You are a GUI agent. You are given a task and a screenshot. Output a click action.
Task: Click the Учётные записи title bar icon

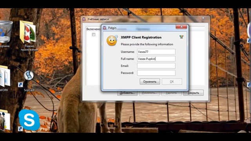click(x=84, y=19)
